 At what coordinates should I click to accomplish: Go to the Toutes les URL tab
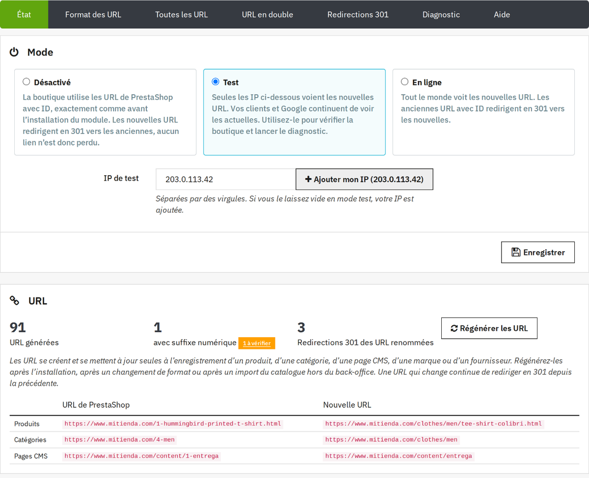click(x=182, y=14)
